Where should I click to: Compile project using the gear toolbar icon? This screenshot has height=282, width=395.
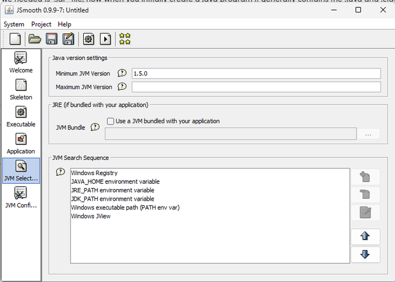pos(89,39)
